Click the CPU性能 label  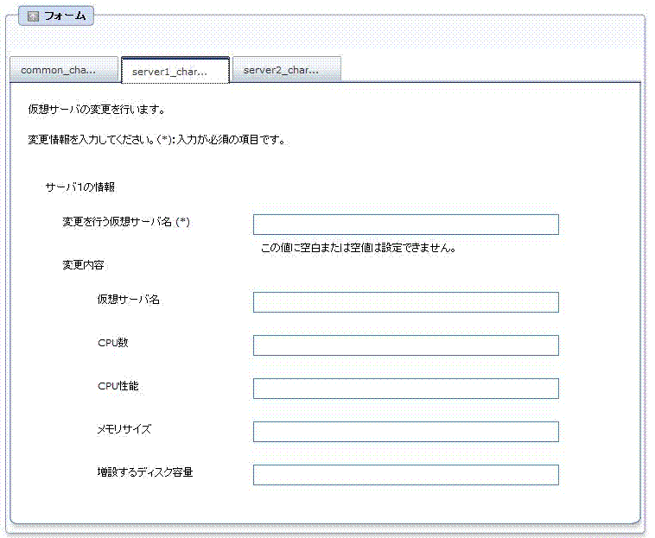[118, 386]
